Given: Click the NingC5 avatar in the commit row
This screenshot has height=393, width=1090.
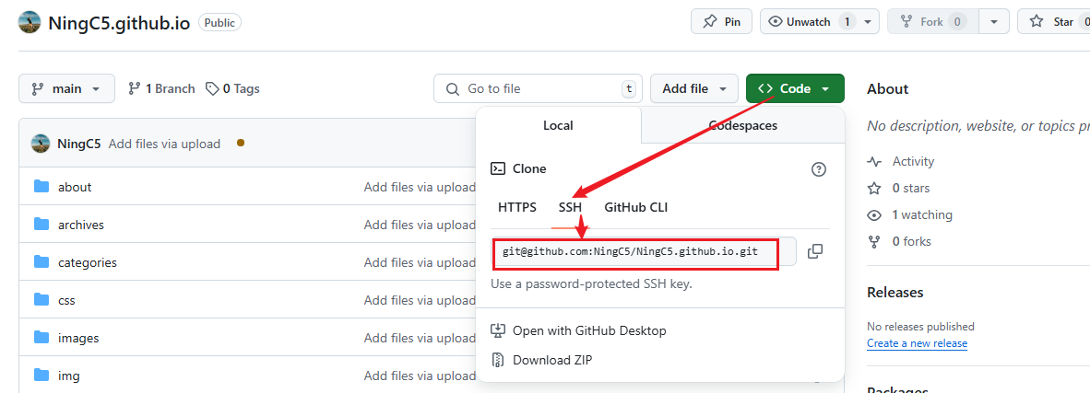Looking at the screenshot, I should (x=41, y=144).
